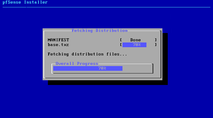Click the Done status for MANIFEST
213x118 pixels.
click(135, 40)
